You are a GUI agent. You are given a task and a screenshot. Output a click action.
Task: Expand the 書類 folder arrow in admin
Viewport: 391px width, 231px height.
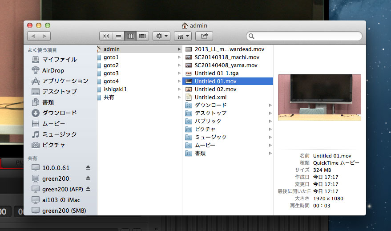point(270,153)
